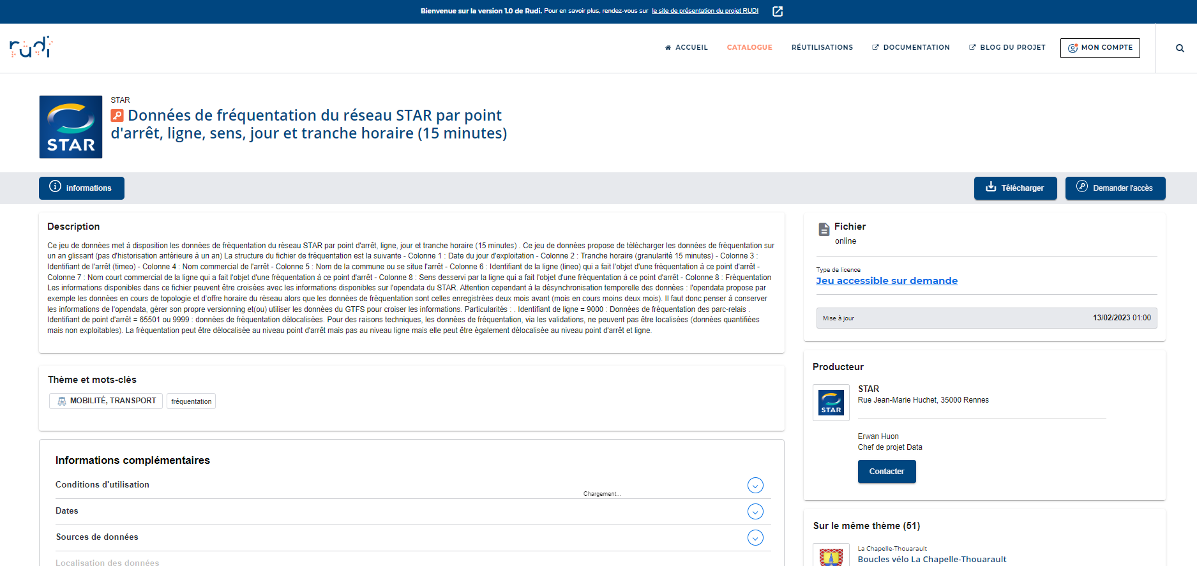Screen dimensions: 1197x566
Task: Click the La Chapelle-Thouarault coat of arms
Action: (831, 556)
